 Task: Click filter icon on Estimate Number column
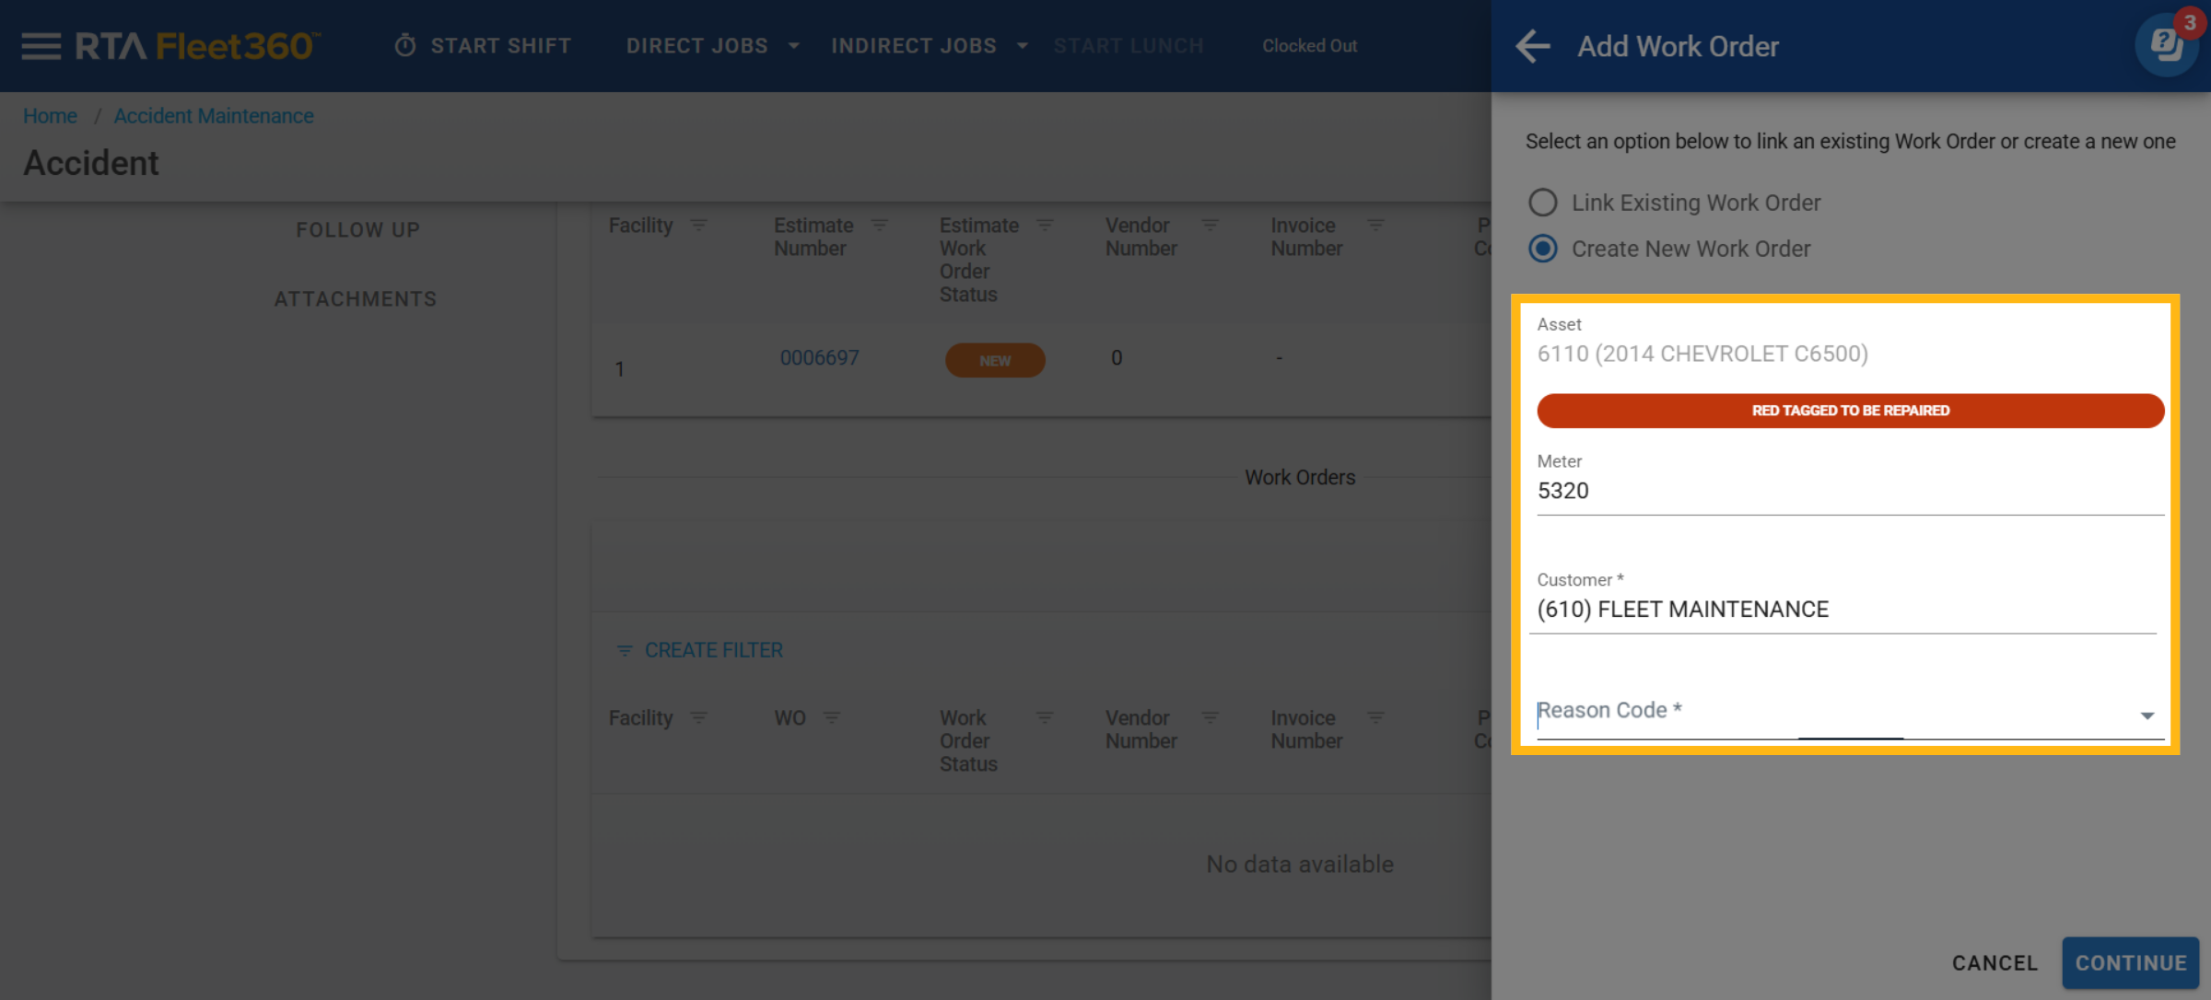click(x=880, y=226)
